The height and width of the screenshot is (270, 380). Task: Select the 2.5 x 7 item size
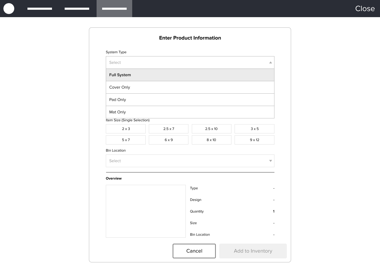pos(169,129)
